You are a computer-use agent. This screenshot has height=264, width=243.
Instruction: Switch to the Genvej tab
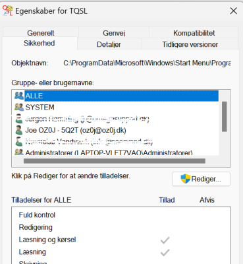114,32
